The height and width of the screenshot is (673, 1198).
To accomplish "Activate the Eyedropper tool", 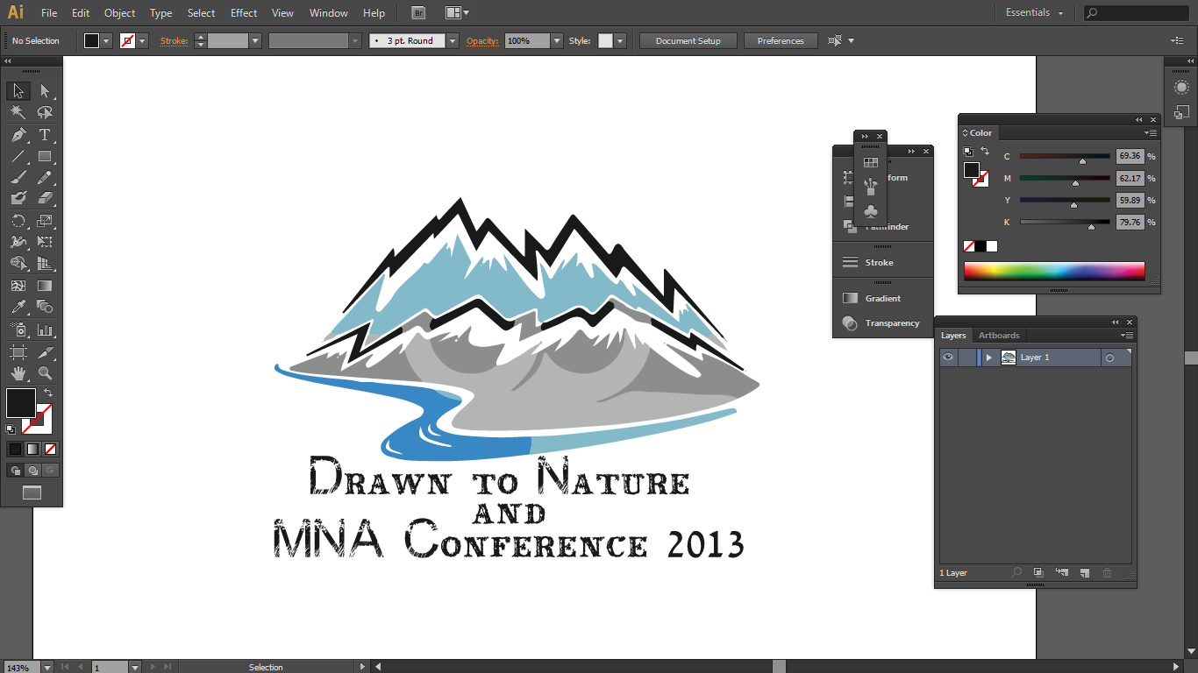I will [x=18, y=307].
